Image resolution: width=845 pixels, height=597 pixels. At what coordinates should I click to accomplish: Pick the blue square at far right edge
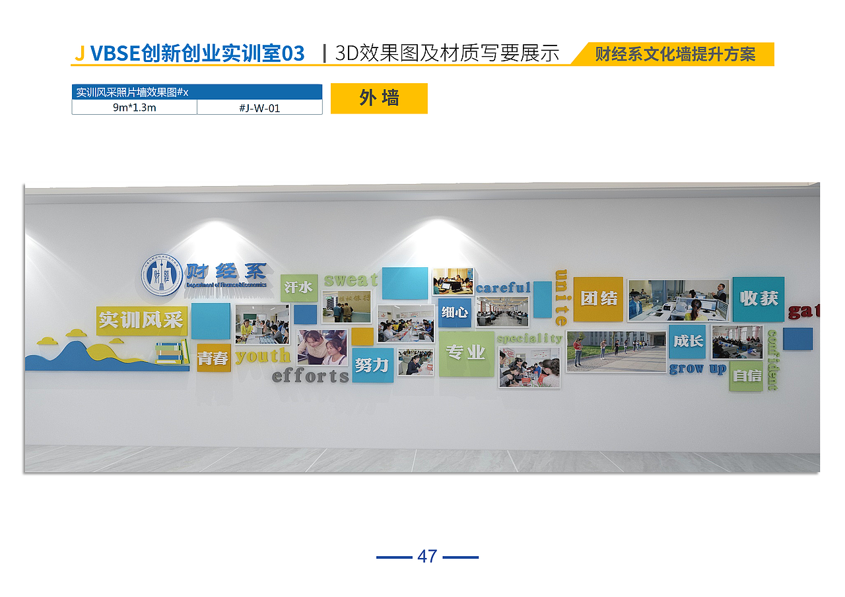797,338
